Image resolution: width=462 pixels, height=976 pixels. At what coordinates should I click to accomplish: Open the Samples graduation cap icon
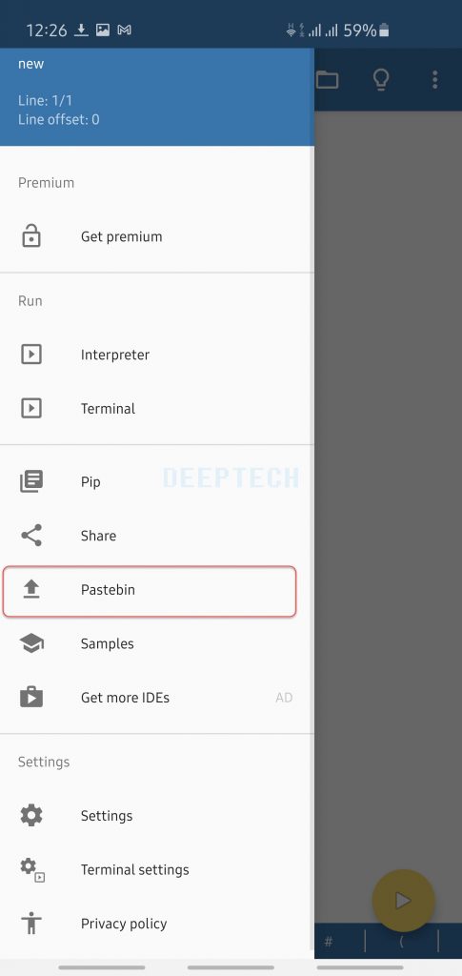tap(31, 643)
